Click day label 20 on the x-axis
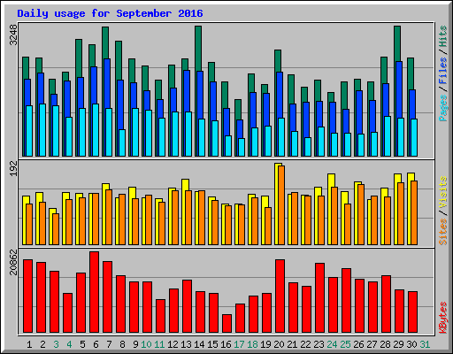The width and height of the screenshot is (453, 354). [279, 344]
